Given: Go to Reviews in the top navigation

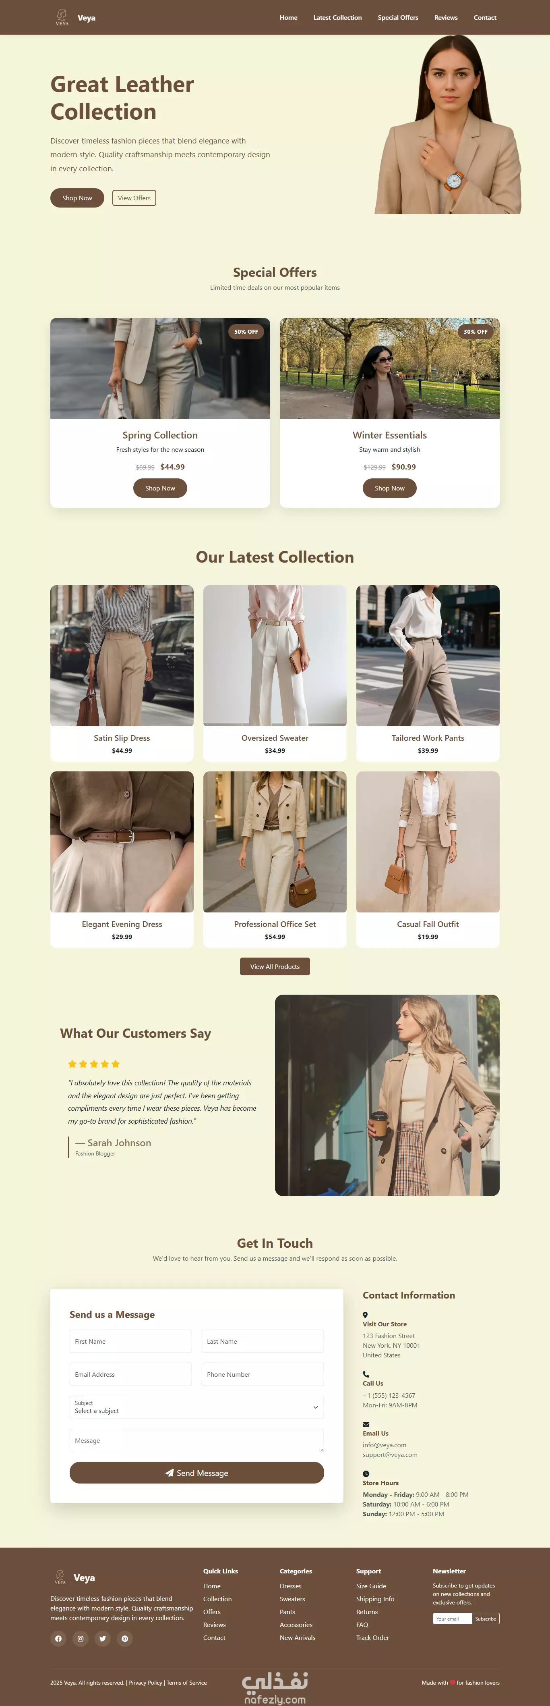Looking at the screenshot, I should click(x=445, y=18).
